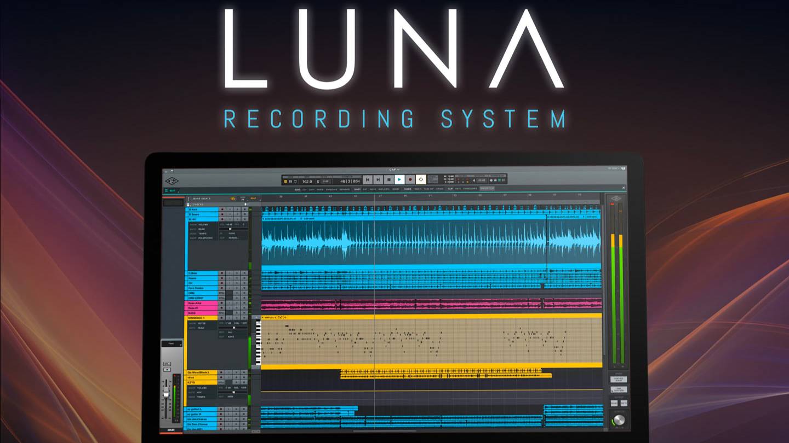Screen dimensions: 789x443
Task: Click the Play button in the transport
Action: coord(399,179)
